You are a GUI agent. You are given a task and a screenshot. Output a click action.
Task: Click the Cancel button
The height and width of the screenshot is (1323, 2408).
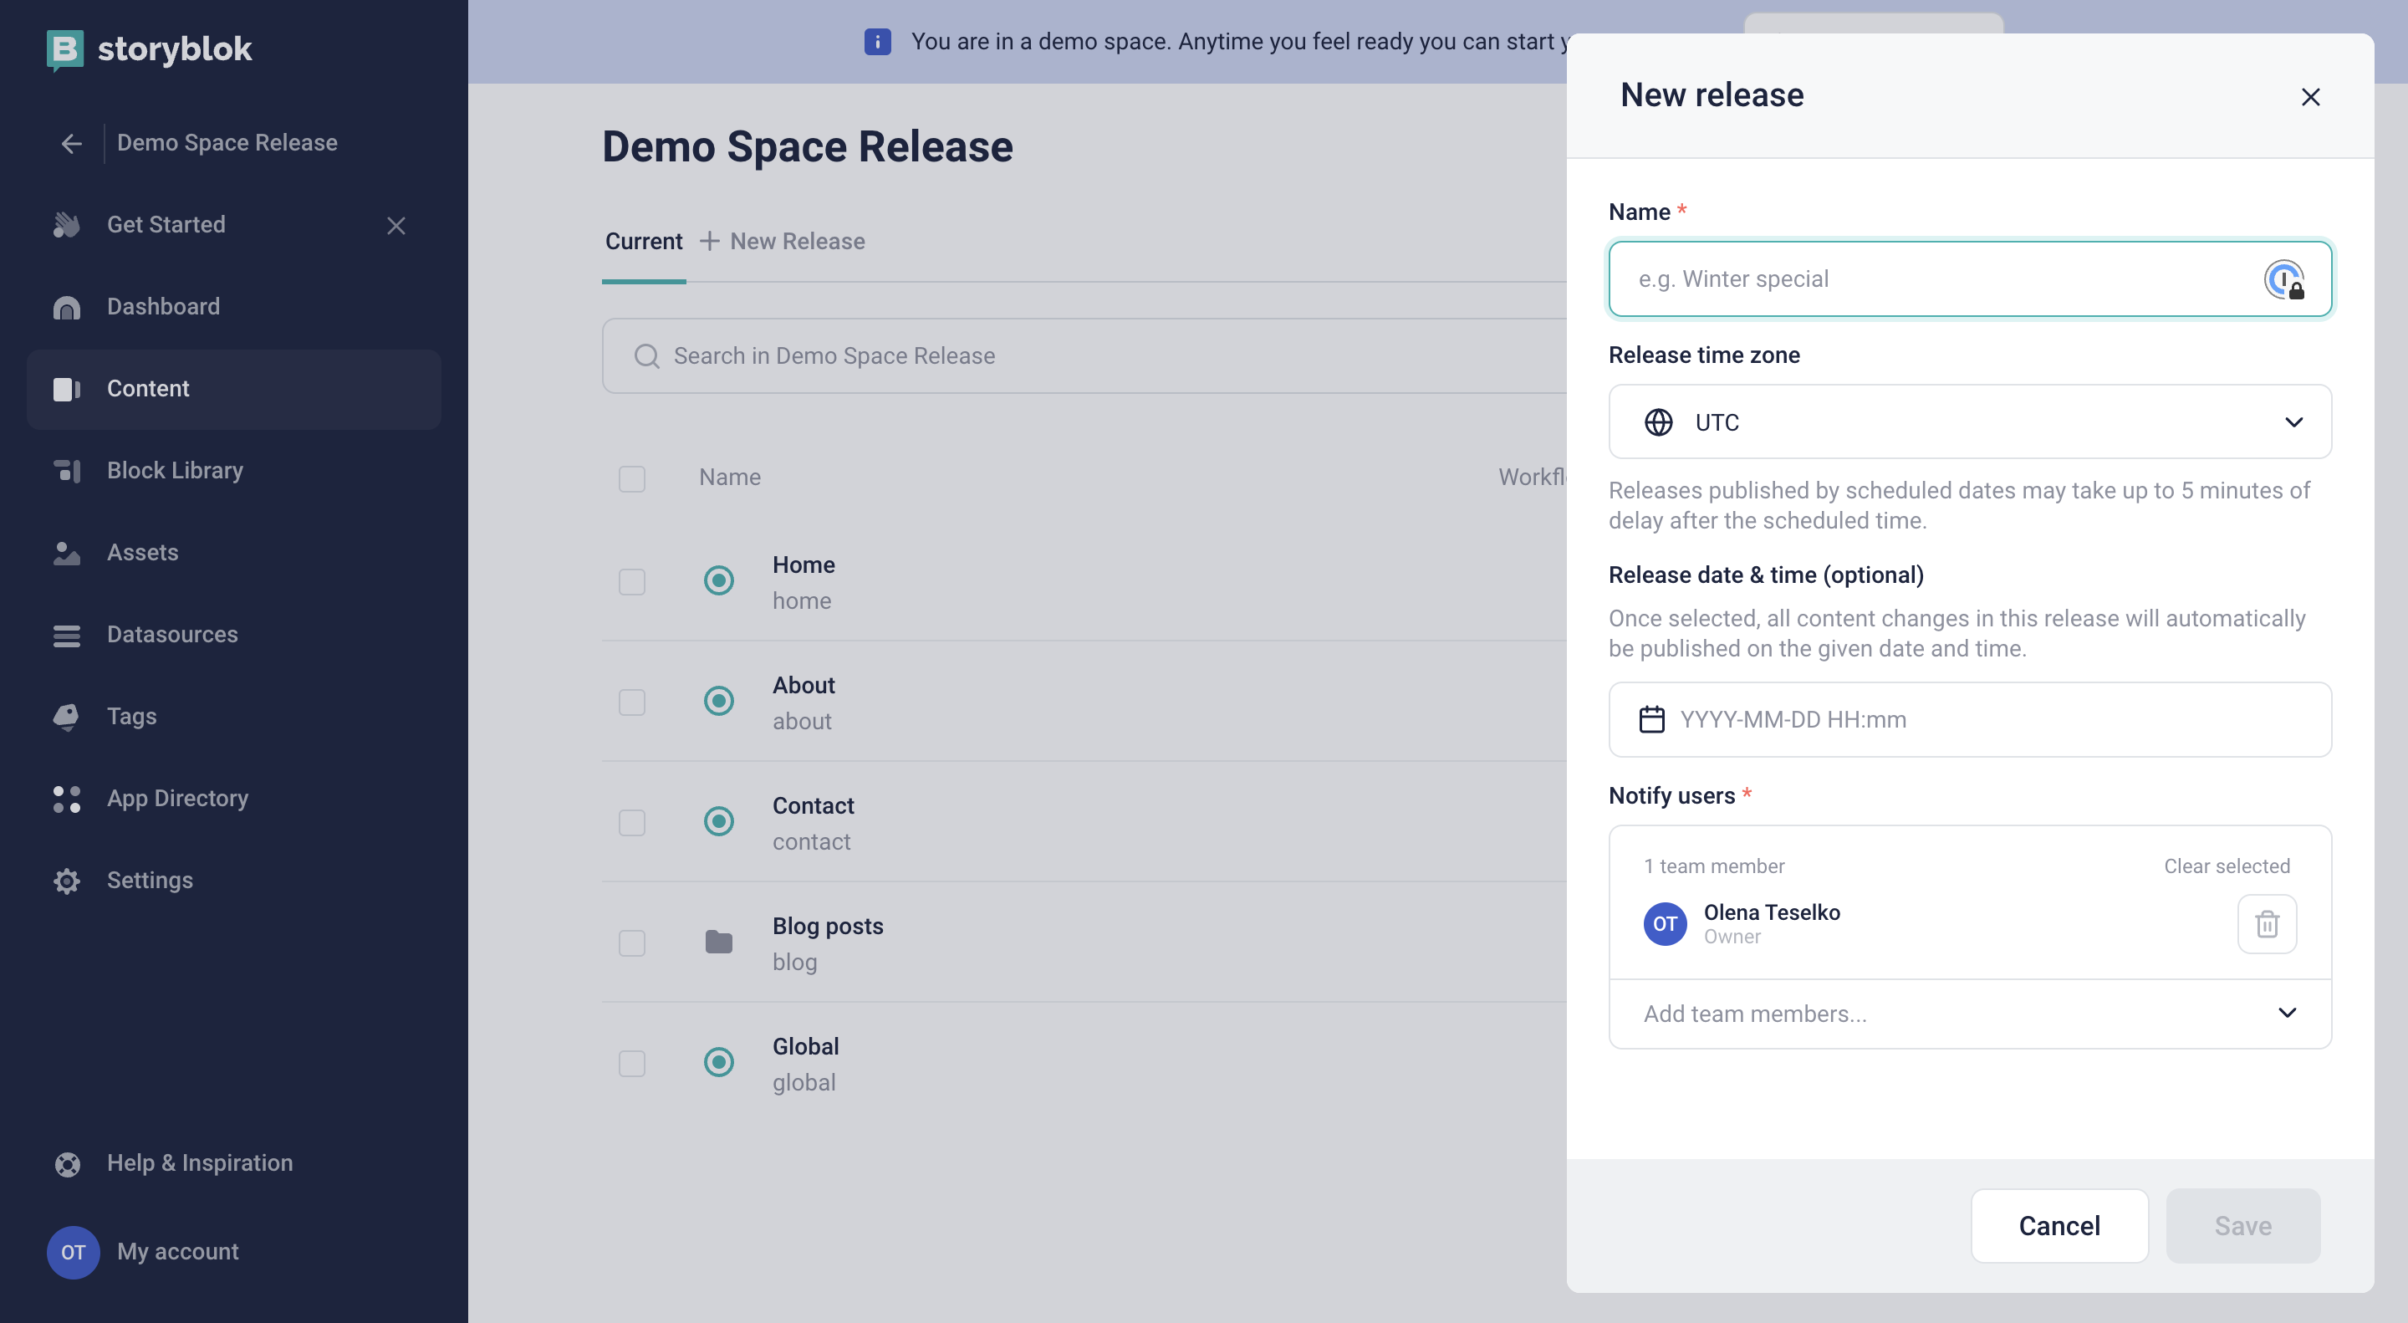click(2059, 1226)
